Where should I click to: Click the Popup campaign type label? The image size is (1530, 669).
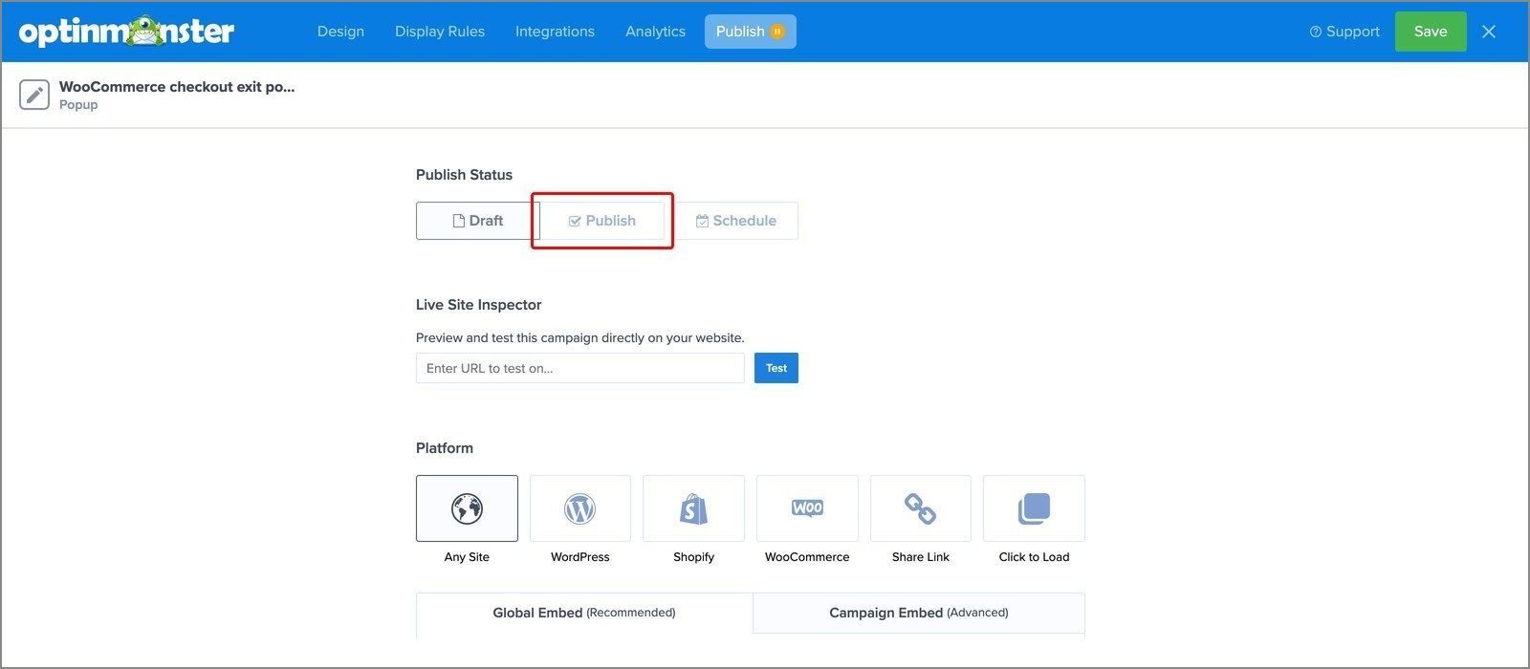point(78,105)
